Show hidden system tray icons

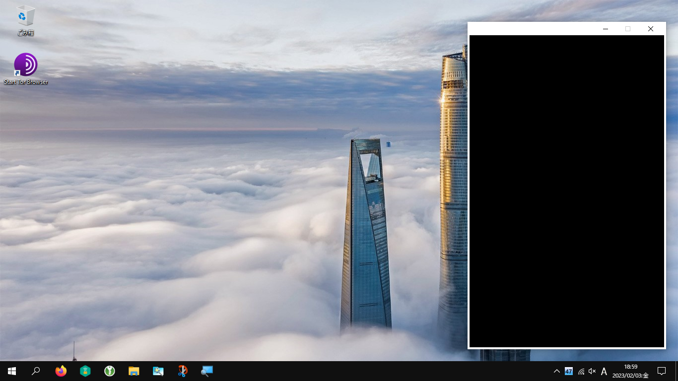click(x=557, y=371)
